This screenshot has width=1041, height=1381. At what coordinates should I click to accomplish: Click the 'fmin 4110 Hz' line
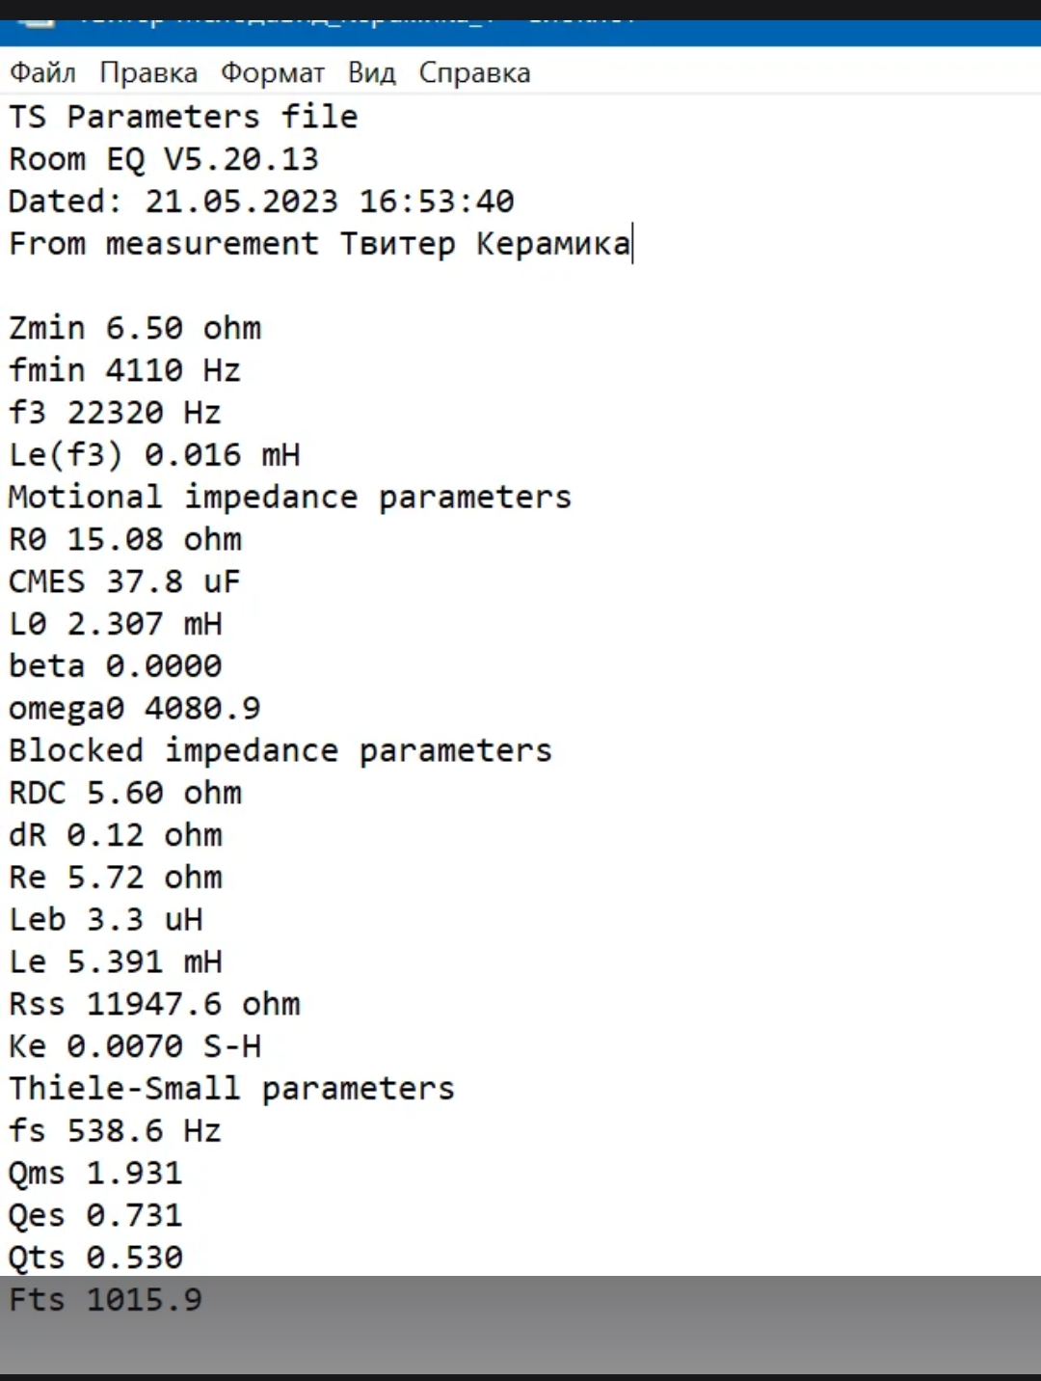coord(125,371)
